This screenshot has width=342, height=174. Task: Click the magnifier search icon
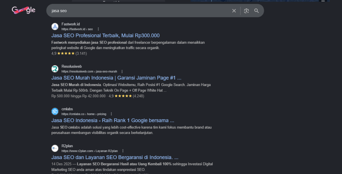[256, 11]
